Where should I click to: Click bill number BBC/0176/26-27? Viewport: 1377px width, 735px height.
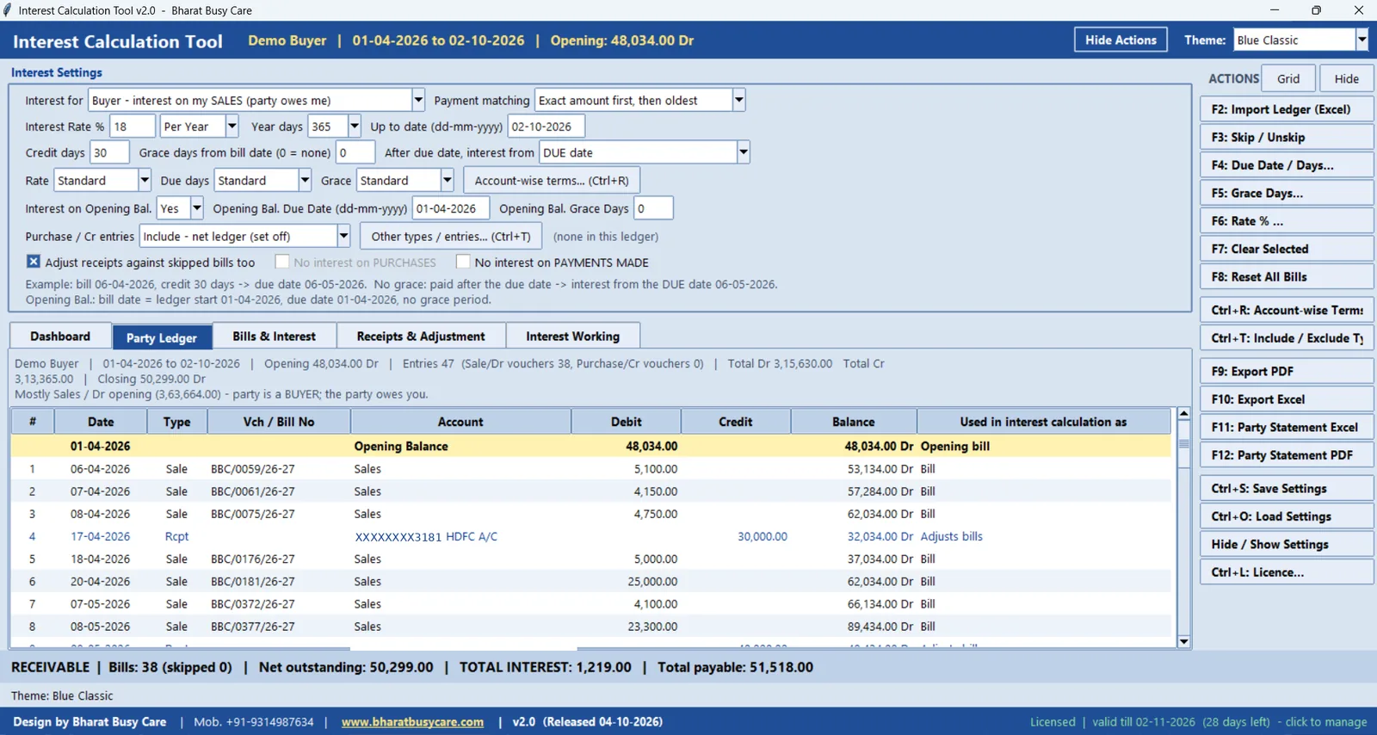[252, 559]
